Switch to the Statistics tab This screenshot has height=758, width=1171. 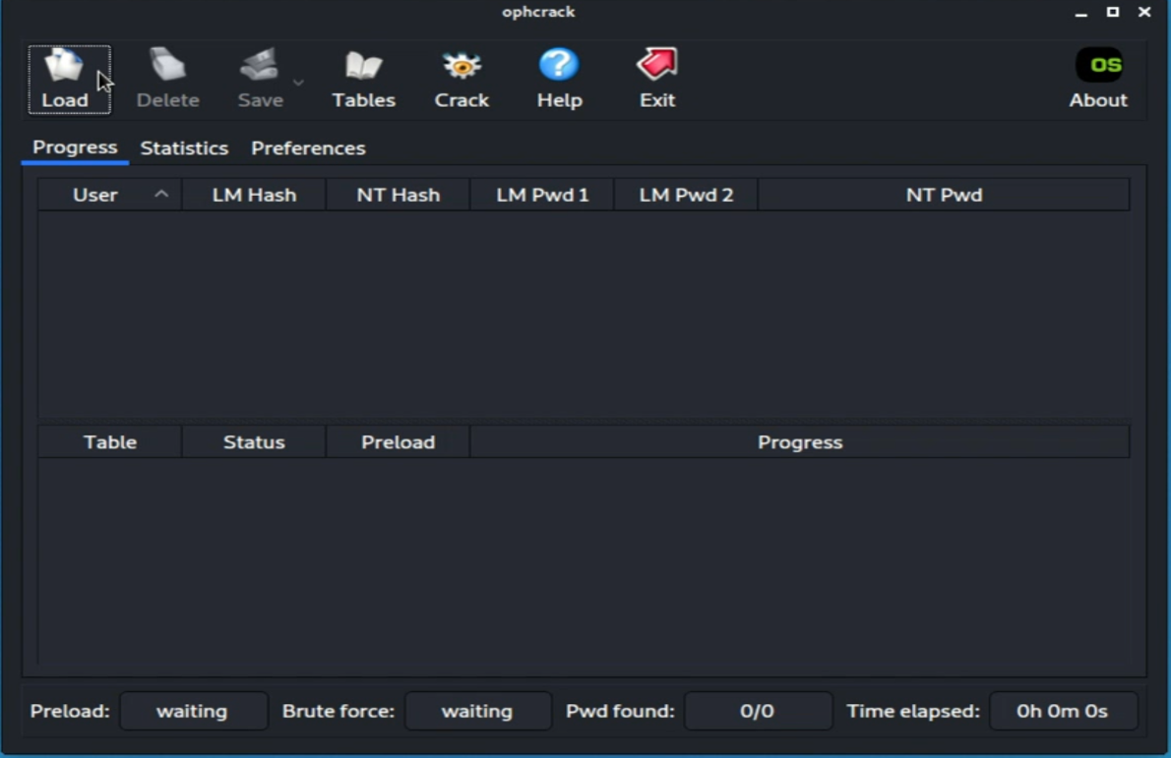click(x=184, y=147)
